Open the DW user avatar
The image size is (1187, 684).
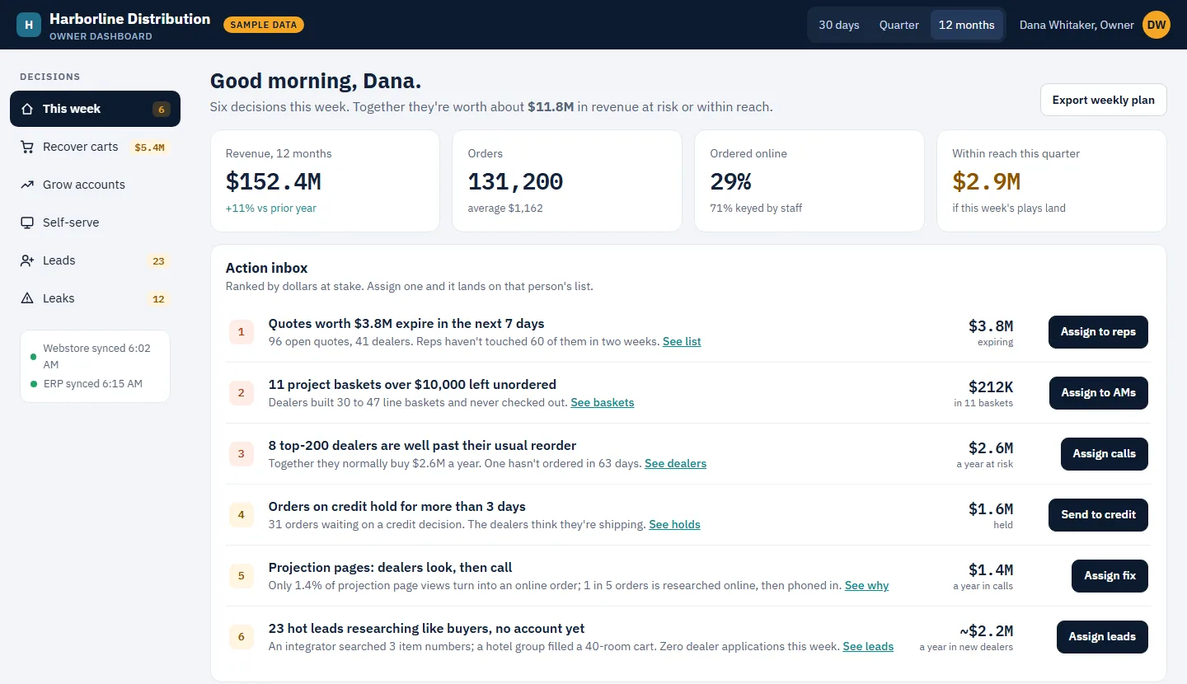(1157, 25)
